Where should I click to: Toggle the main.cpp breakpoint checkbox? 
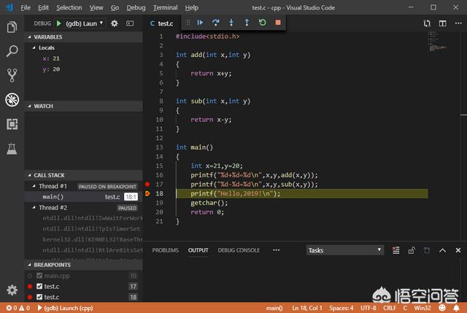pyautogui.click(x=39, y=276)
